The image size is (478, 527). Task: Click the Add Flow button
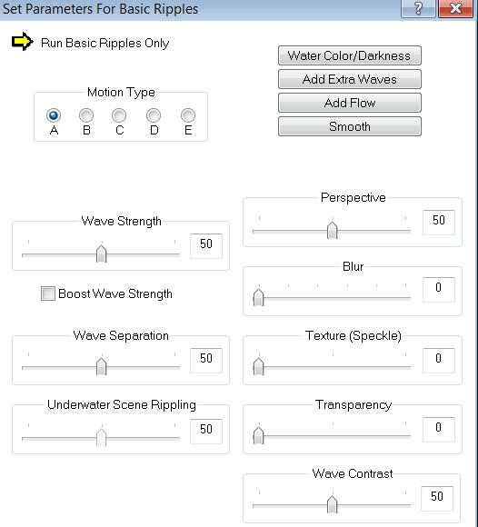click(x=350, y=103)
